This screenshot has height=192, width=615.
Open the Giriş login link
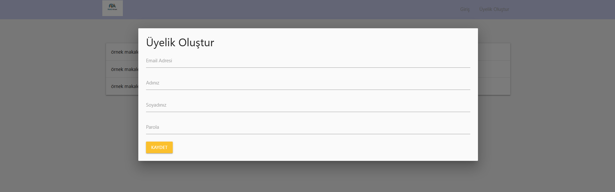click(x=465, y=9)
